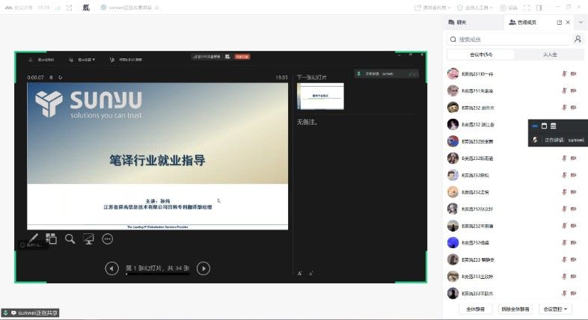The height and width of the screenshot is (320, 588).
Task: Go to the previous slide arrow
Action: (111, 268)
